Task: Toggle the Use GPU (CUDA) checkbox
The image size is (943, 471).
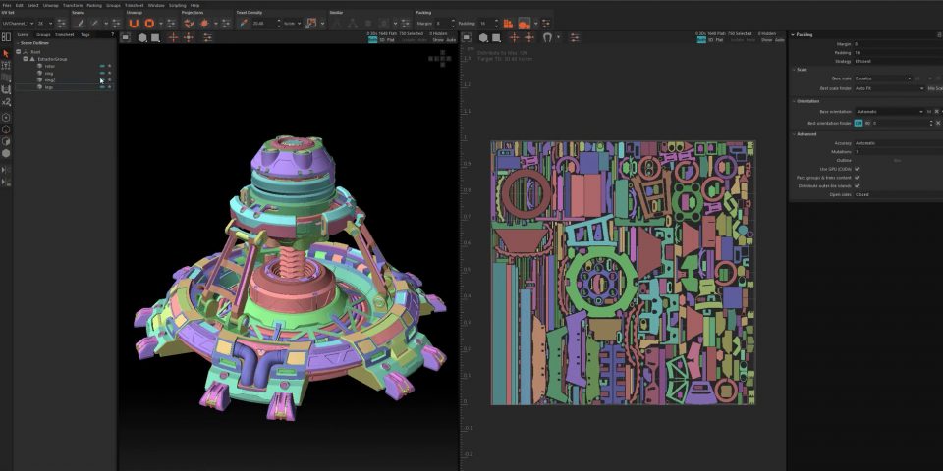Action: coord(857,168)
